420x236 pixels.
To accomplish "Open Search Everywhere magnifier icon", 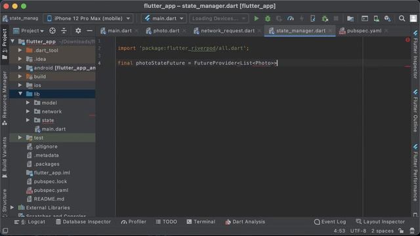I will click(x=402, y=18).
